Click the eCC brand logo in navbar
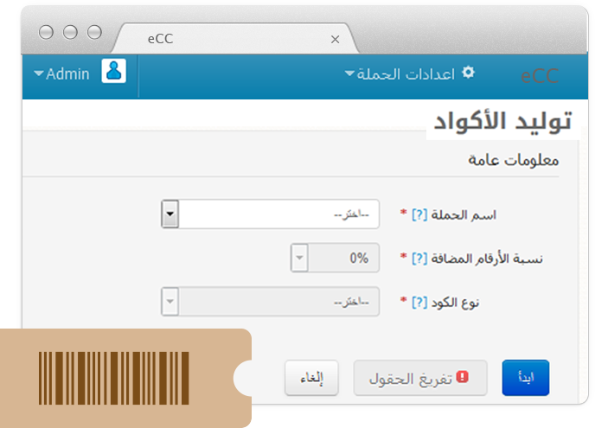Viewport: 595px width, 428px height. pos(539,76)
